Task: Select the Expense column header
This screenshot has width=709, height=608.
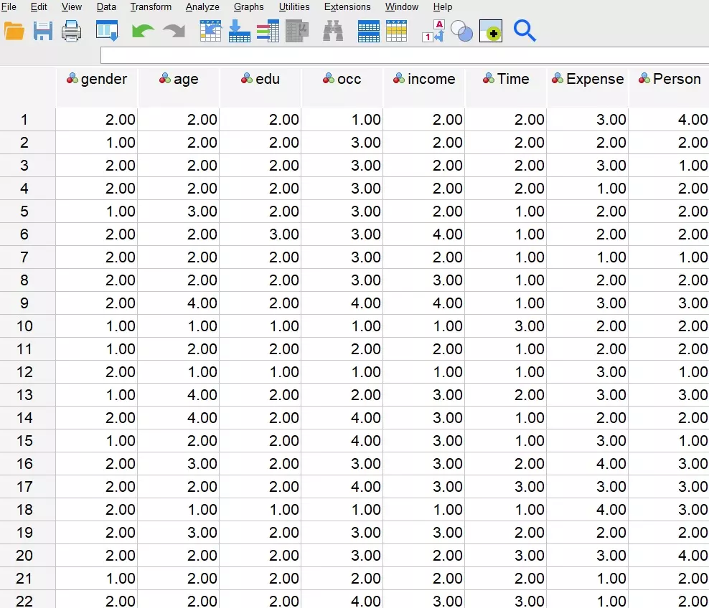Action: pos(588,87)
